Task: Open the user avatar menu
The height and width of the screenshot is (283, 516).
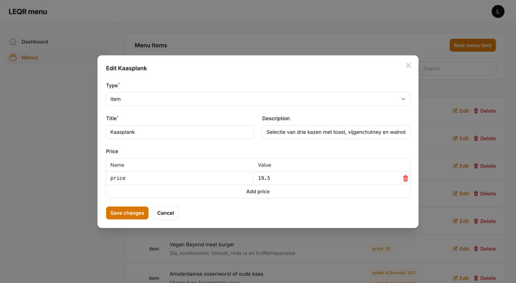Action: click(x=498, y=12)
